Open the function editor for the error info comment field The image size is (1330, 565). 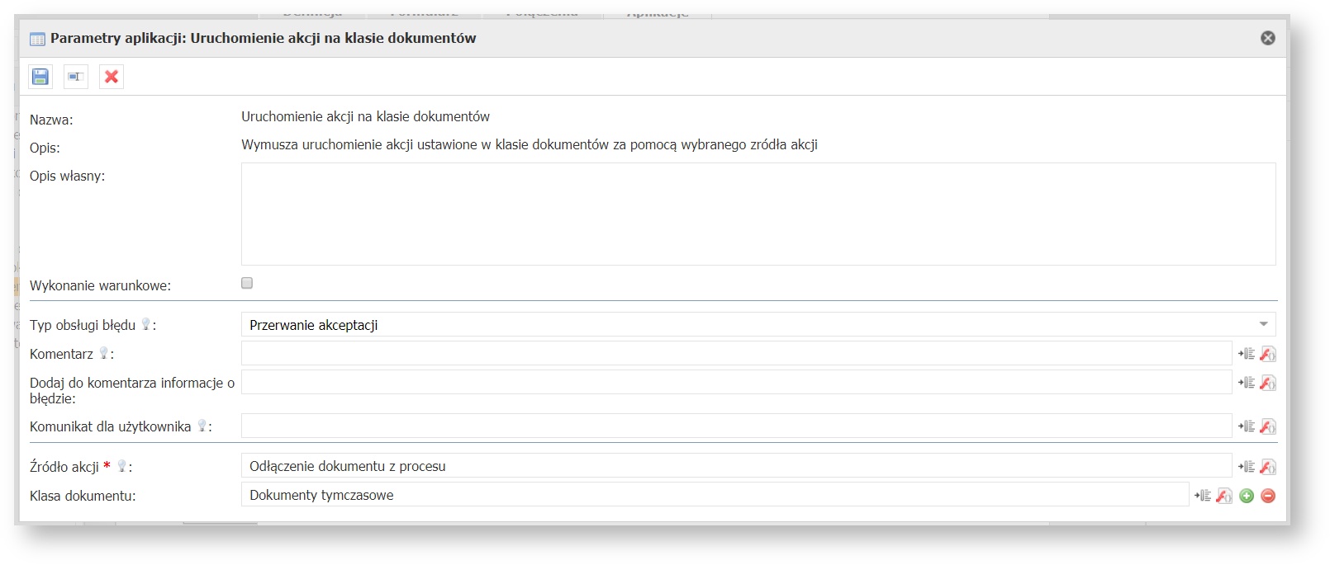point(1268,383)
